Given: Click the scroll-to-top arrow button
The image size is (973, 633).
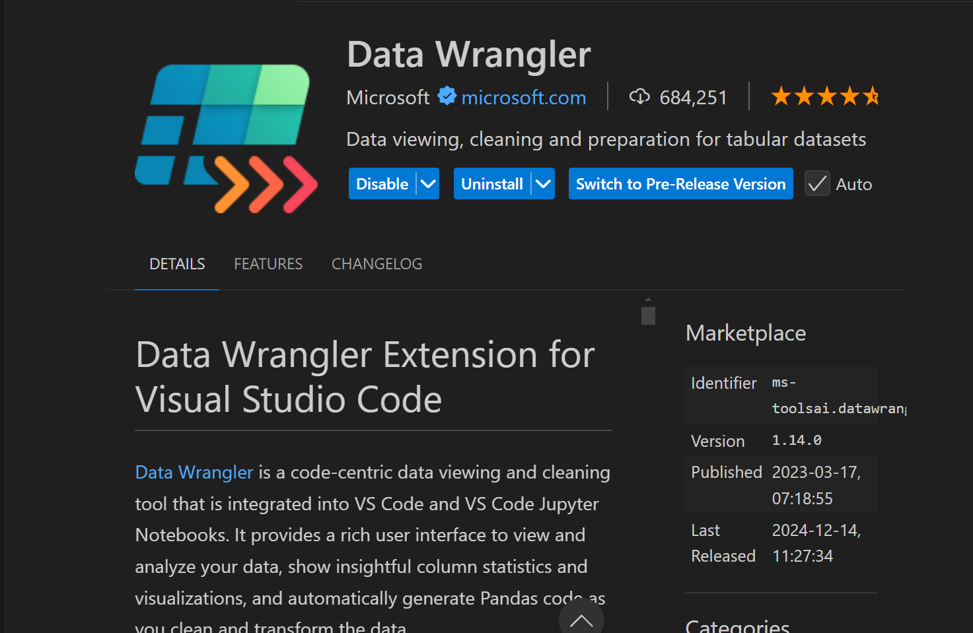Looking at the screenshot, I should tap(581, 620).
